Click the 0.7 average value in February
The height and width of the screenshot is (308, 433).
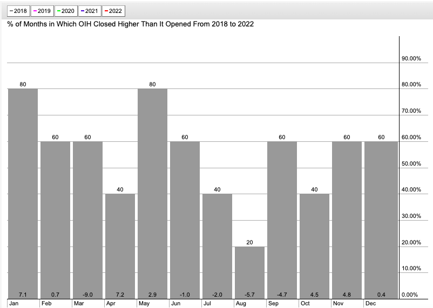coord(55,295)
